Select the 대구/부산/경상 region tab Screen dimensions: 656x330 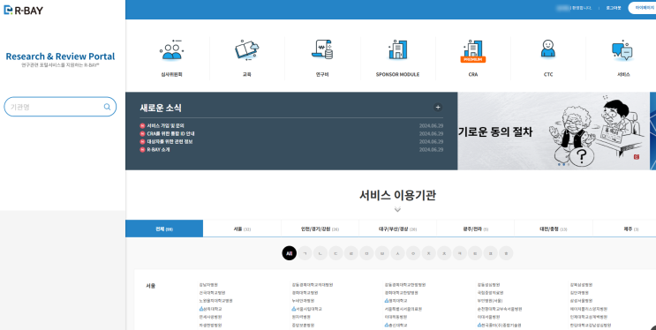(x=397, y=229)
